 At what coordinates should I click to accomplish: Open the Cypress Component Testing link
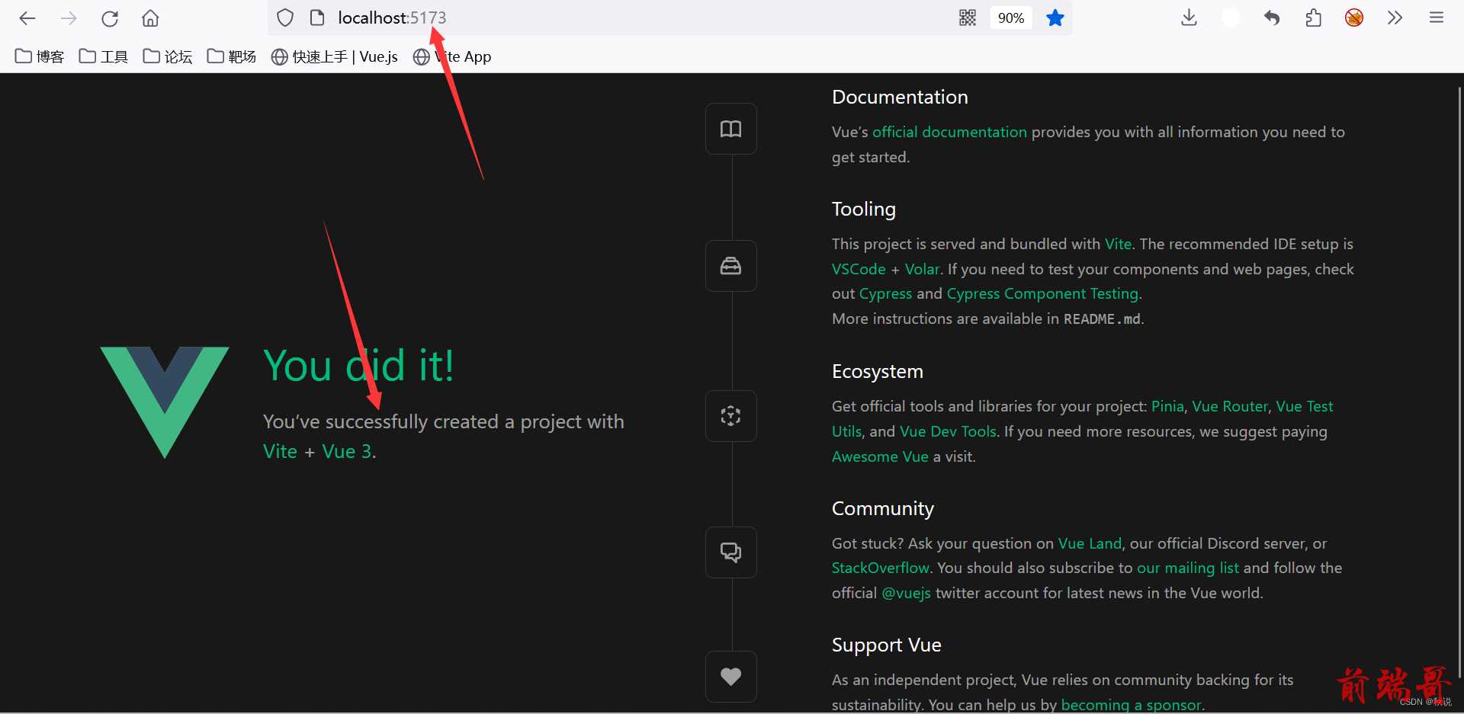pyautogui.click(x=1042, y=293)
